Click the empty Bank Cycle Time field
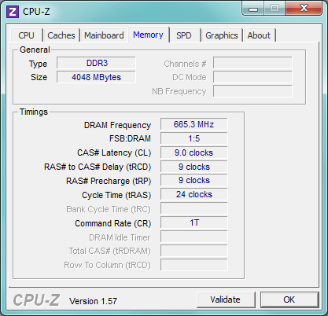328x316 pixels. [194, 208]
